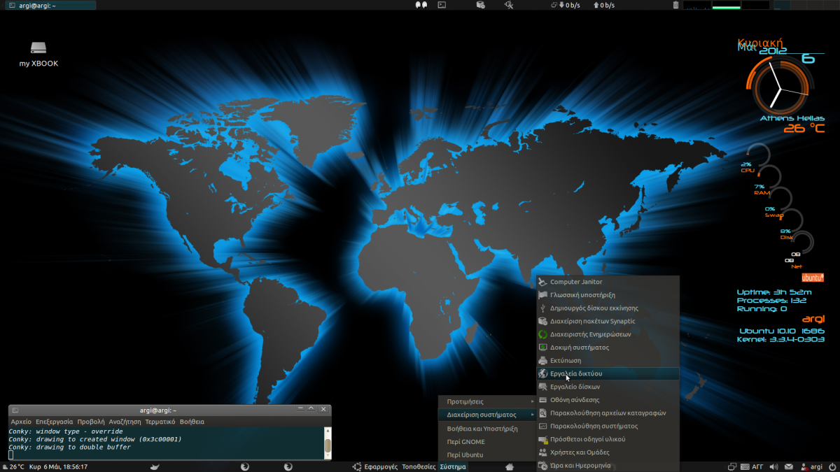Choose Γλωσσική υποστήριξη menu entry

(608, 295)
